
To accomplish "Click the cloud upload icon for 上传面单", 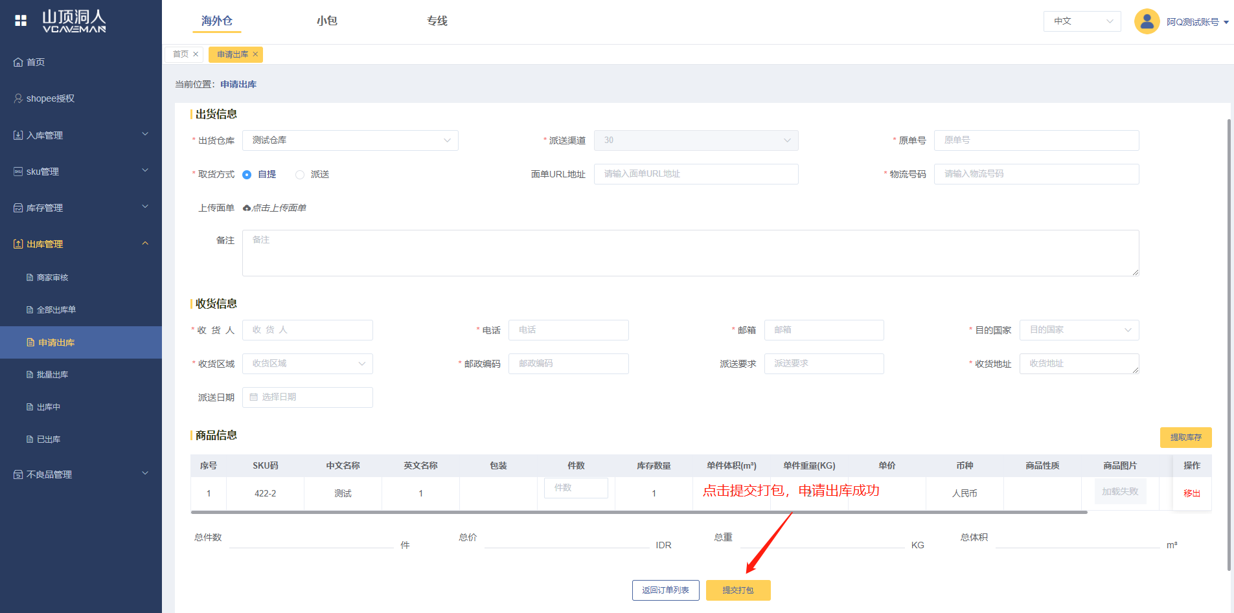I will [247, 208].
